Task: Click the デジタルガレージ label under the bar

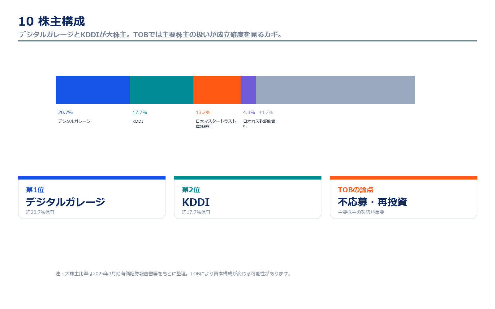Action: click(74, 121)
